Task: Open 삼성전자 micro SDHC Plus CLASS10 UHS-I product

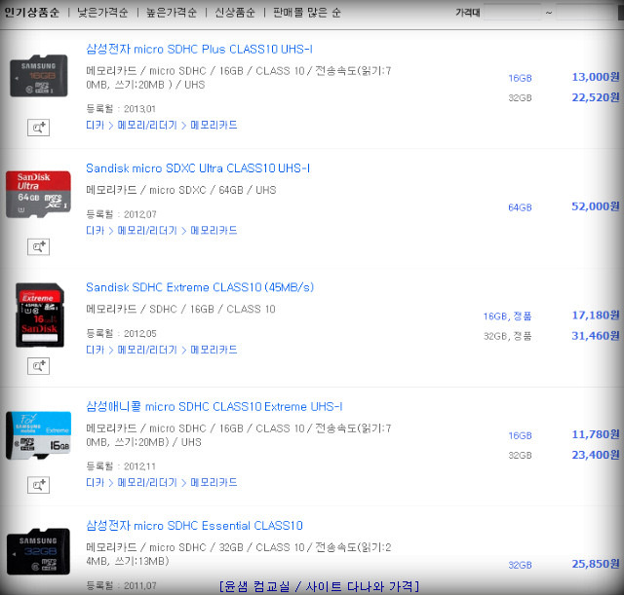Action: pos(199,49)
